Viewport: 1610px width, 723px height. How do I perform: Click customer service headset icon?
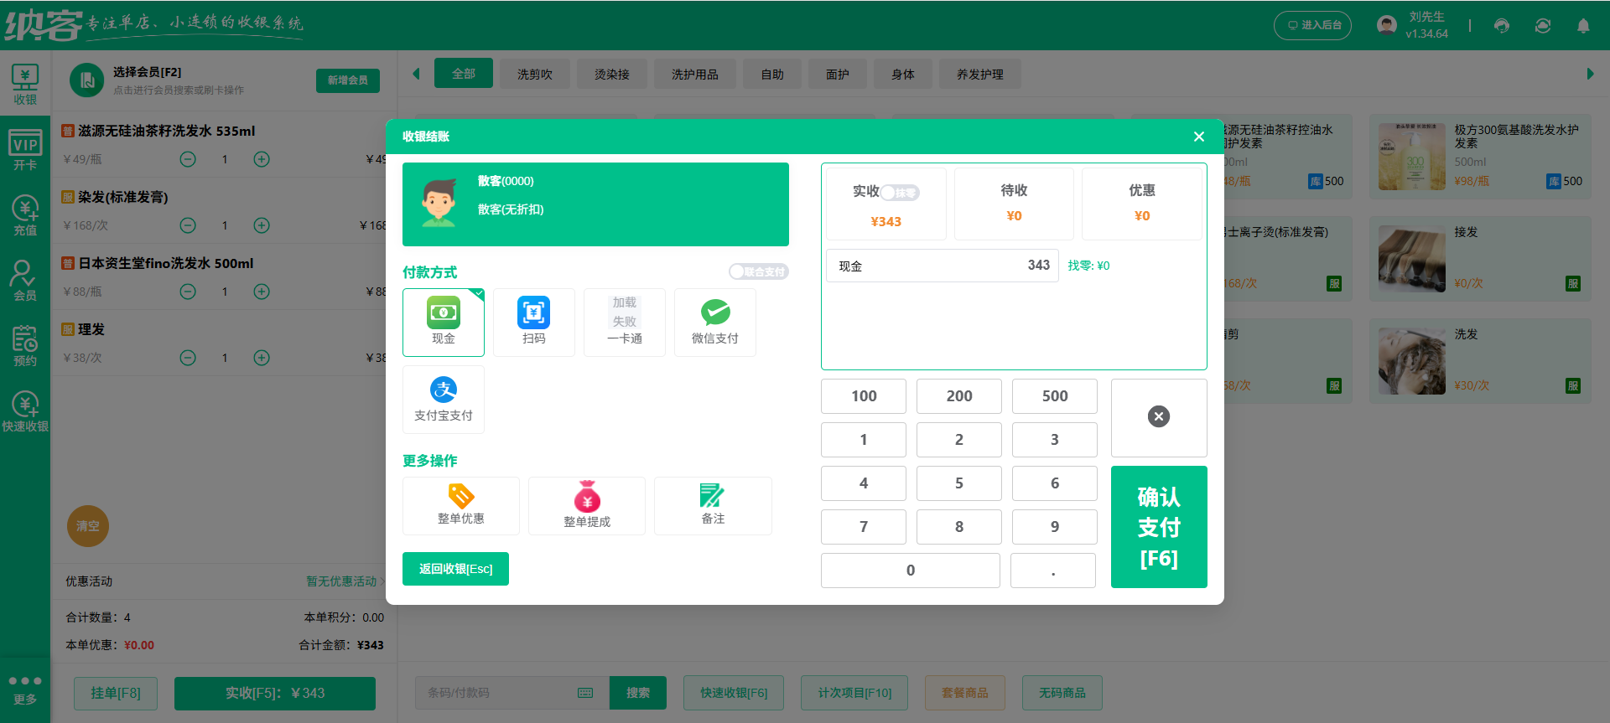click(1502, 25)
